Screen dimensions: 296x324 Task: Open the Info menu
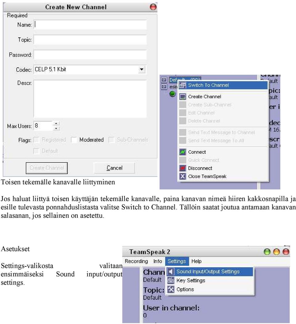(x=158, y=261)
